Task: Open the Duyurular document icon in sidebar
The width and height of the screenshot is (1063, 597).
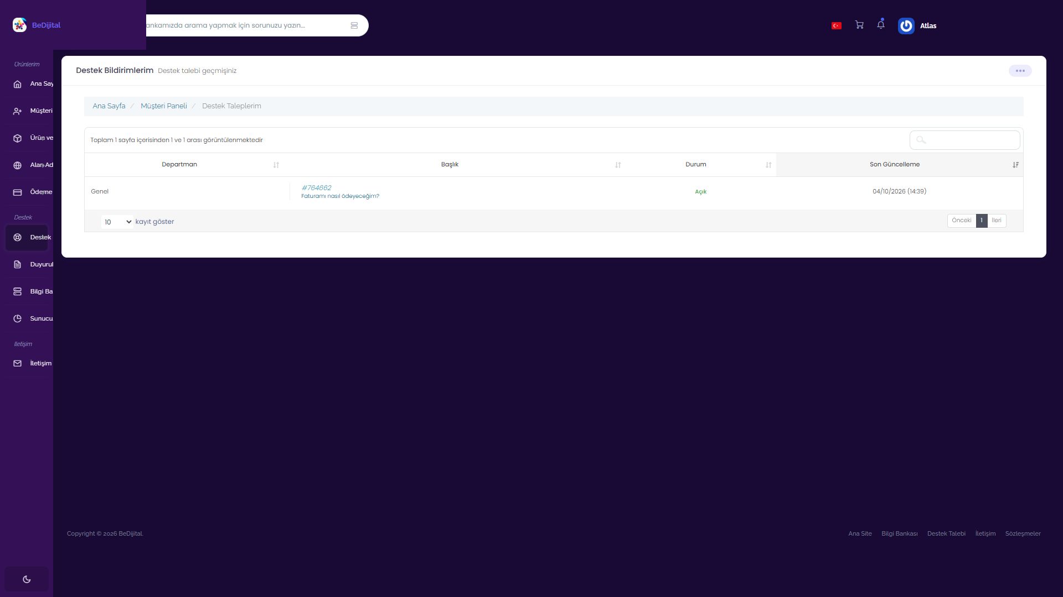Action: point(17,265)
